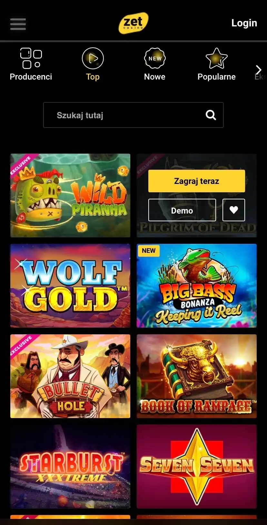The image size is (267, 525).
Task: Expand more categories with right arrow
Action: (258, 70)
